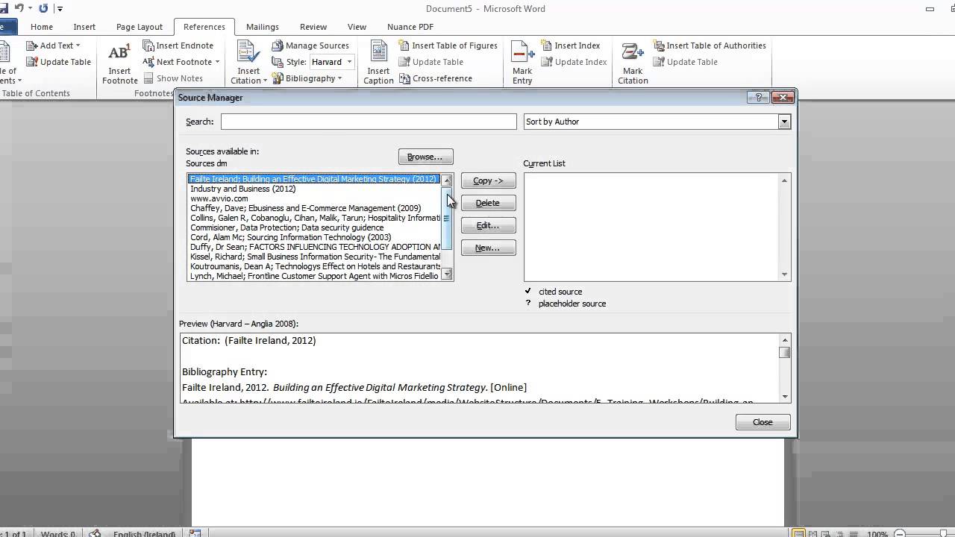Click the sources list scrollbar up arrow

[447, 180]
